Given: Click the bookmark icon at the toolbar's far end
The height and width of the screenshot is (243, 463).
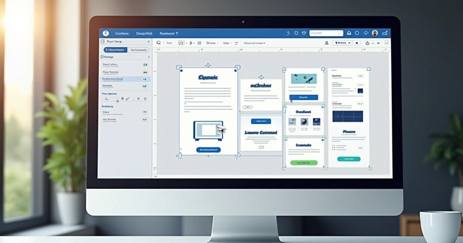Looking at the screenshot, I should pyautogui.click(x=387, y=43).
